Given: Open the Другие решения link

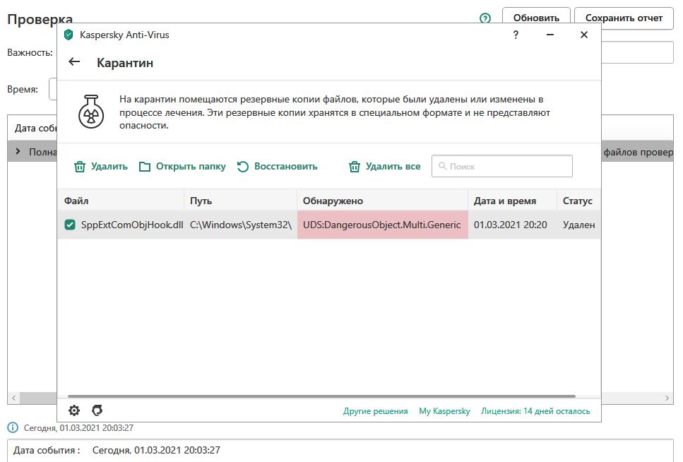Looking at the screenshot, I should pos(375,411).
